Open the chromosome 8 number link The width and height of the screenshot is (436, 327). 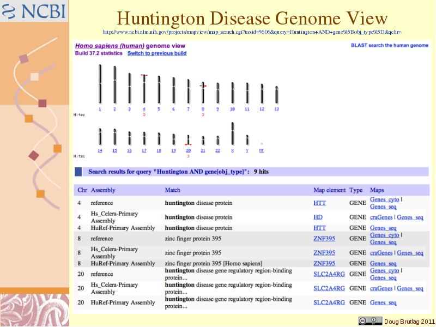click(203, 109)
